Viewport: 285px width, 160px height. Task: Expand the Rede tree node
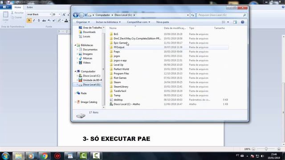75,93
